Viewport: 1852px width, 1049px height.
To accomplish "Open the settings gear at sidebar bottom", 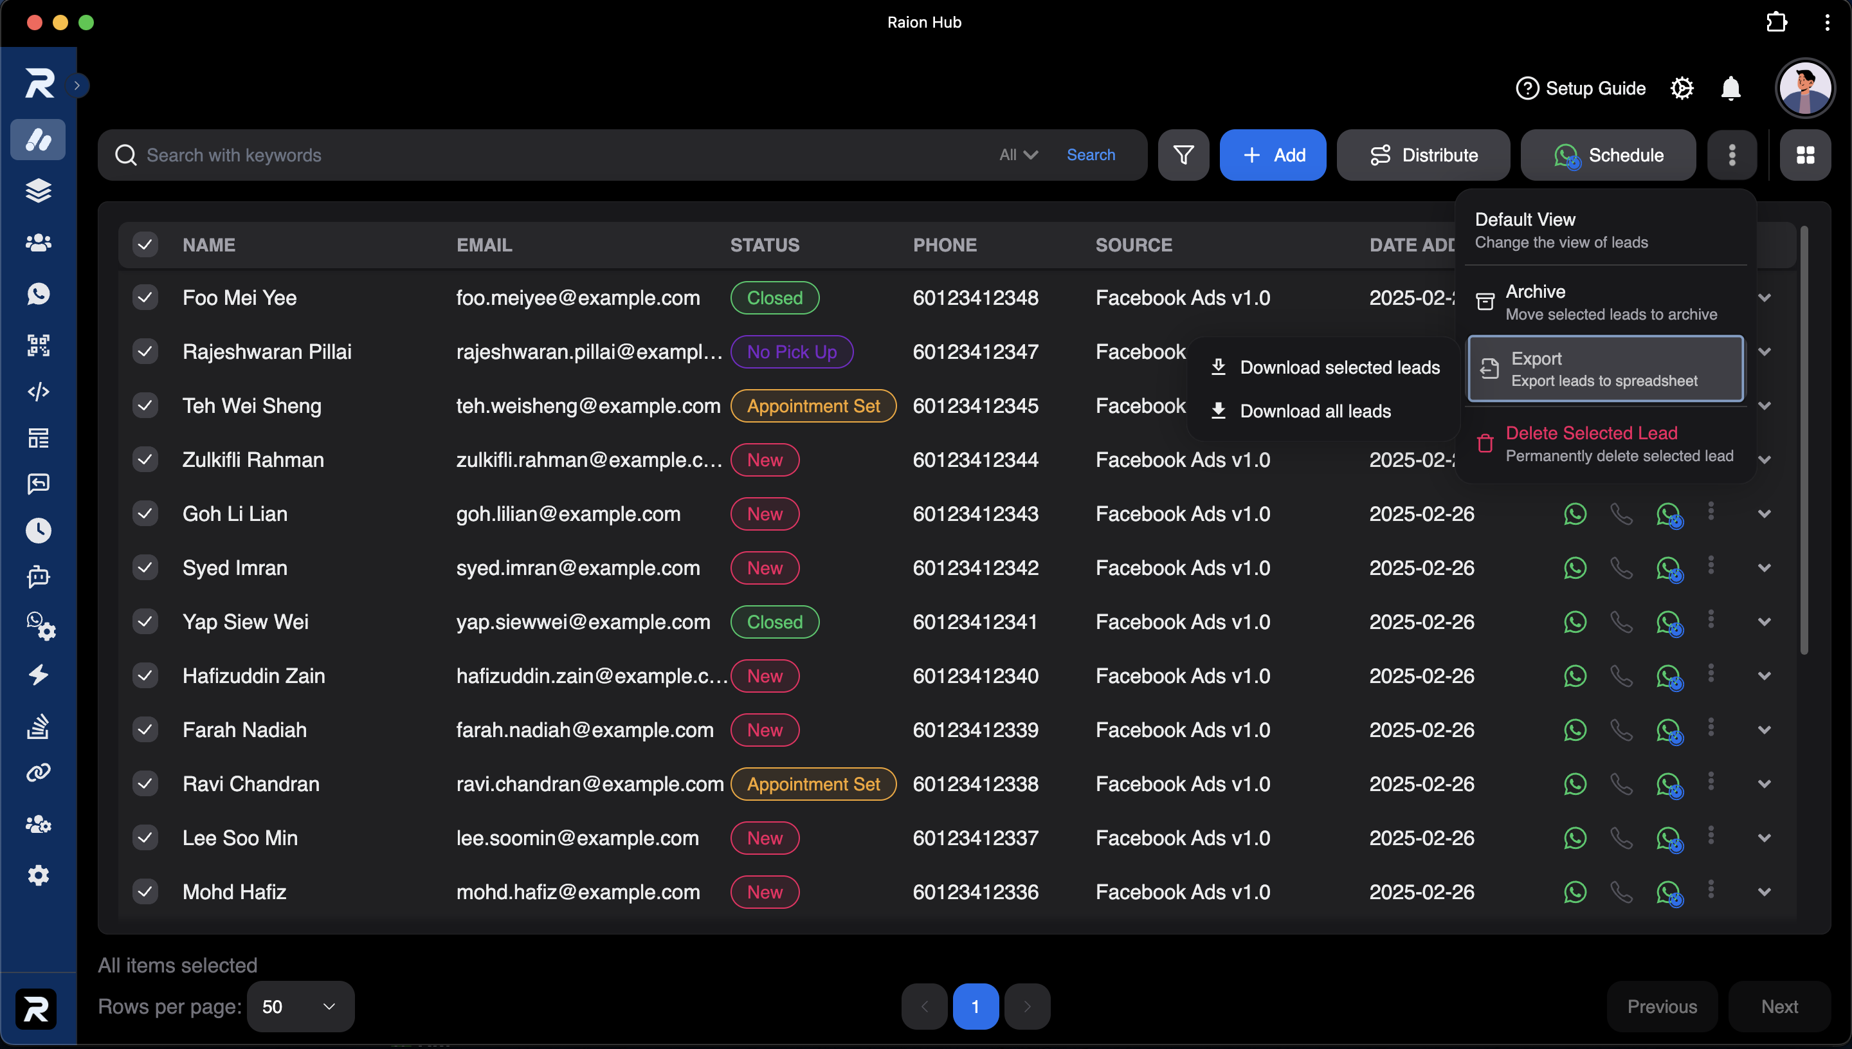I will (x=38, y=875).
